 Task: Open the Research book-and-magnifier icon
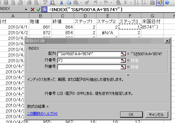(52, 2)
